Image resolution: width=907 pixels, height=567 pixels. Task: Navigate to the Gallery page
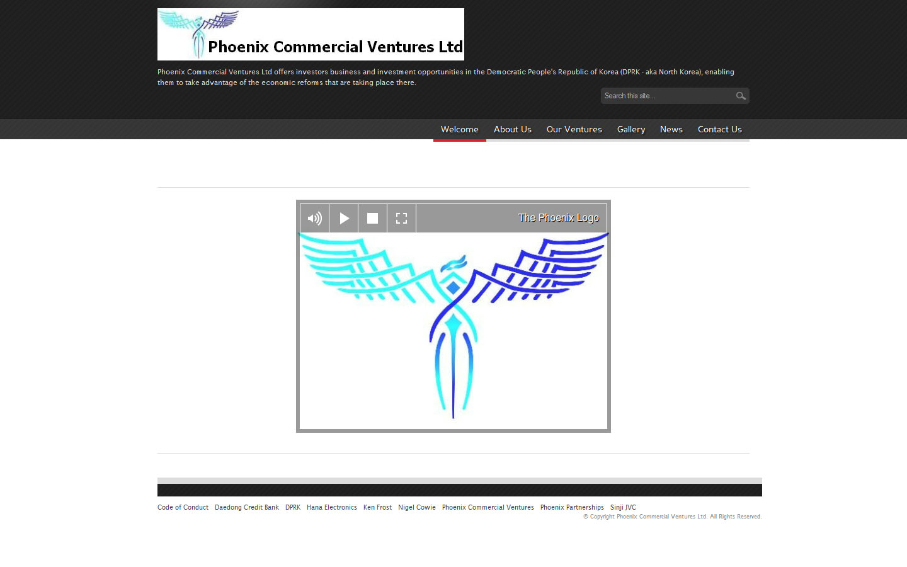[x=630, y=129]
